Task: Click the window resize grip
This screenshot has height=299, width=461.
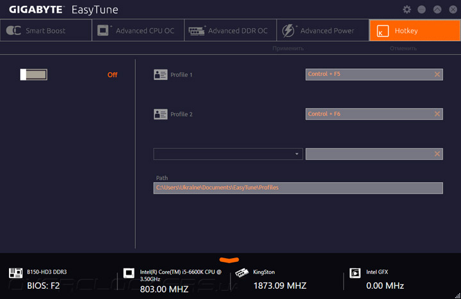Action: click(457, 296)
